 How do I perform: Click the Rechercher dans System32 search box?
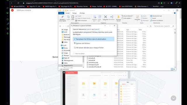164,26
